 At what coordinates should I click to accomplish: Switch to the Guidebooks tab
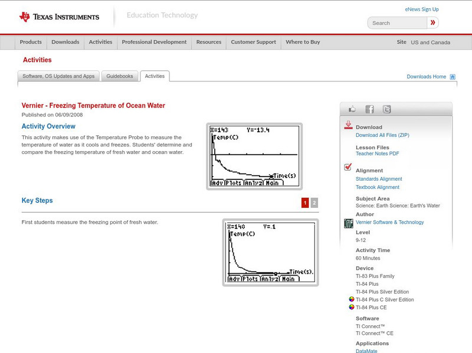(x=120, y=76)
